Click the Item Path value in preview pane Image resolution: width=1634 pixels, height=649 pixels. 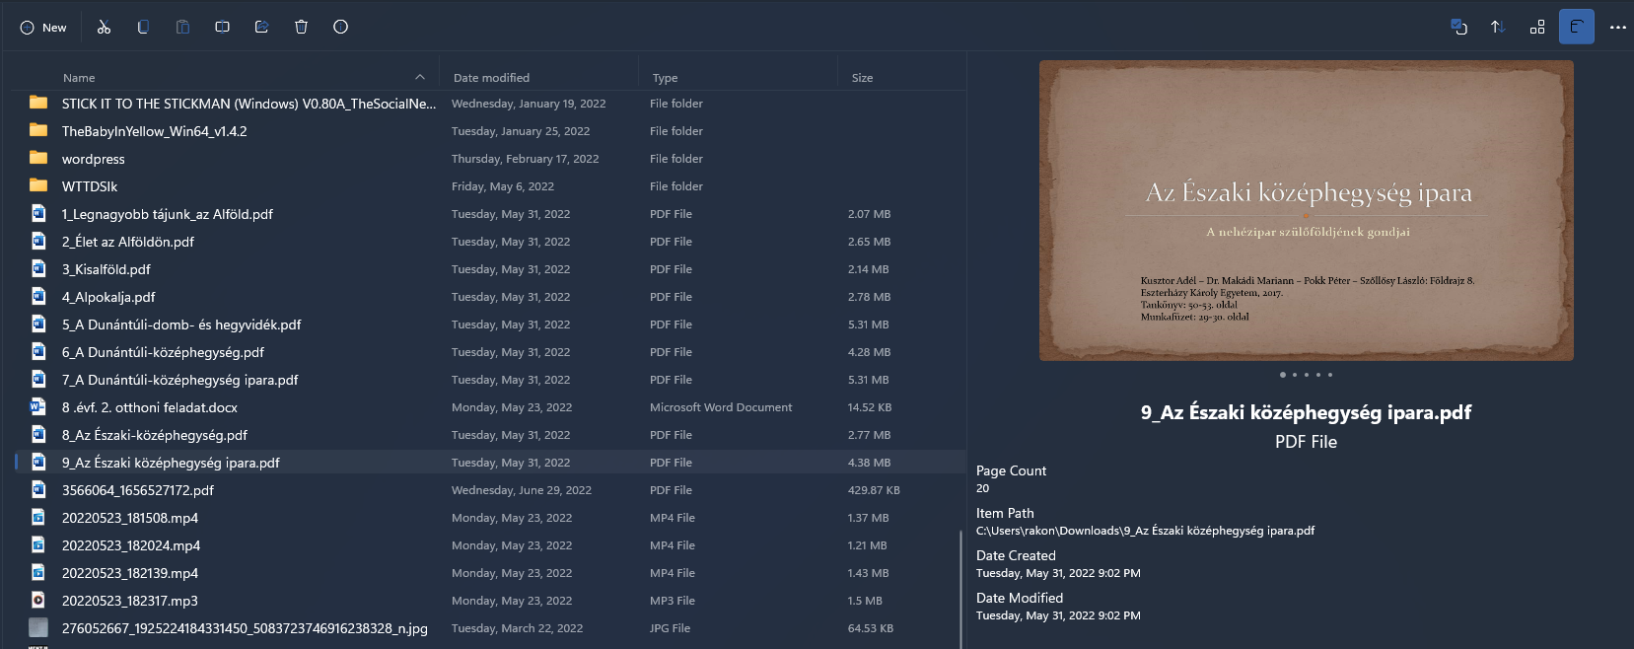(x=1146, y=531)
